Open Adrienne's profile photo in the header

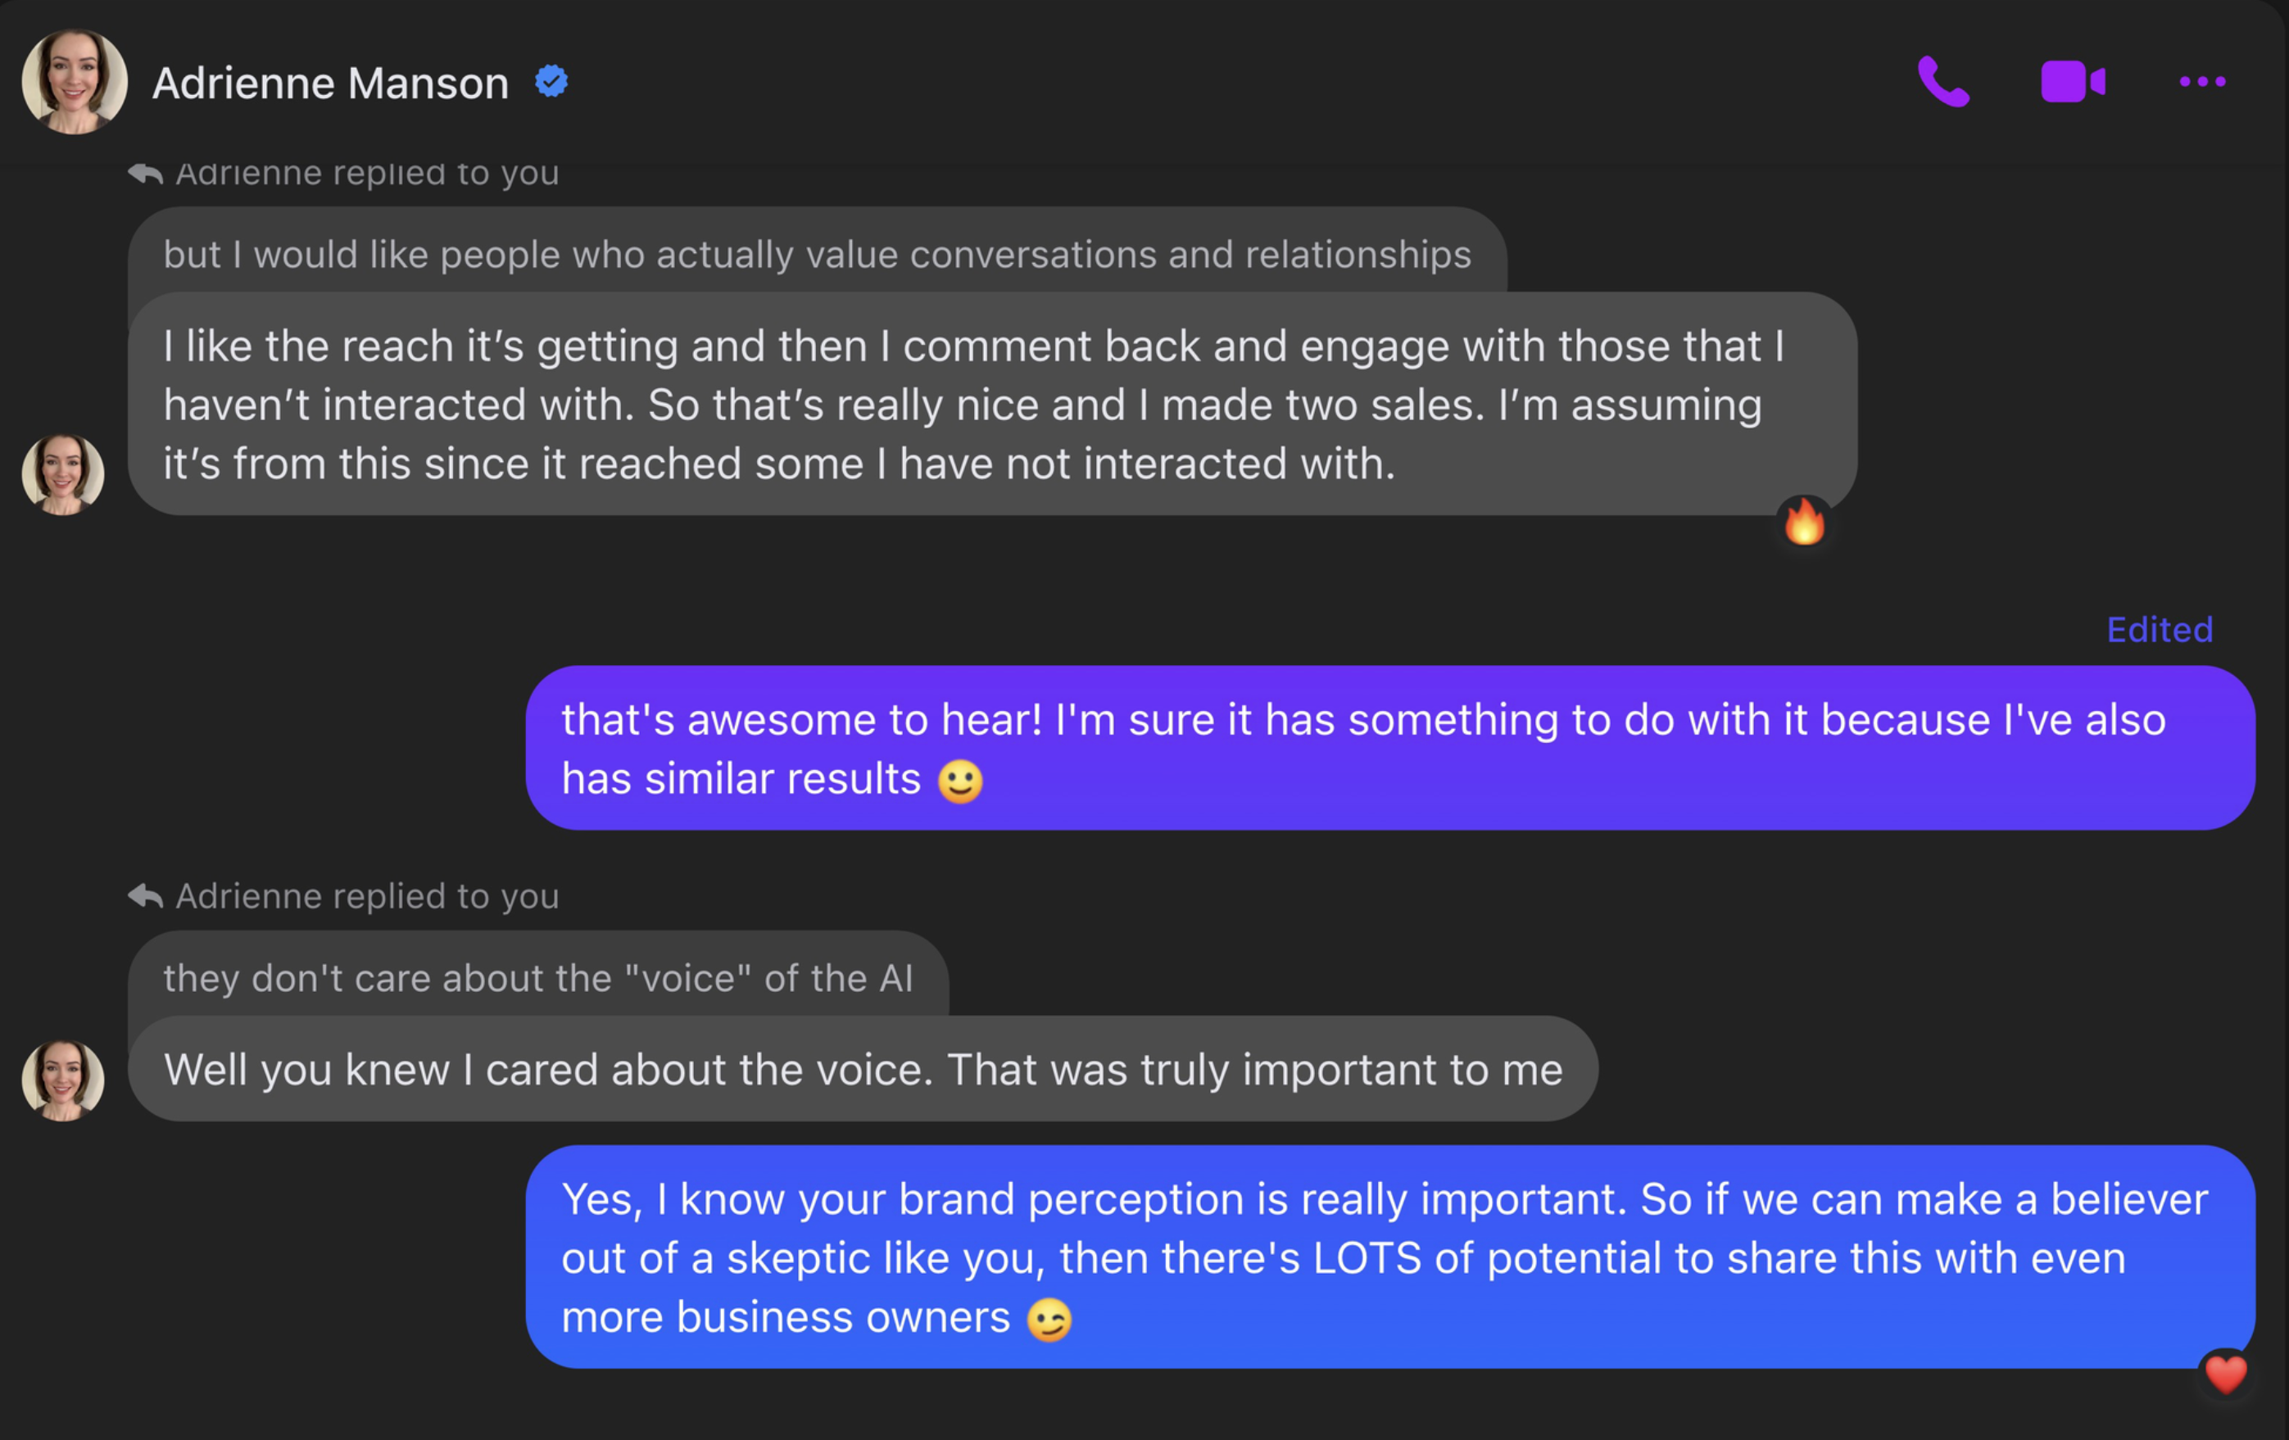(75, 82)
